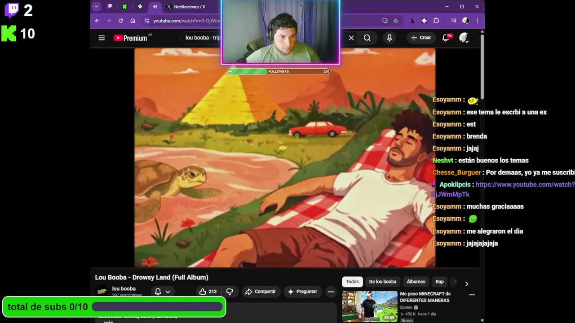Viewport: 575px width, 323px height.
Task: Switch to the Kick browser tab
Action: pyautogui.click(x=125, y=7)
